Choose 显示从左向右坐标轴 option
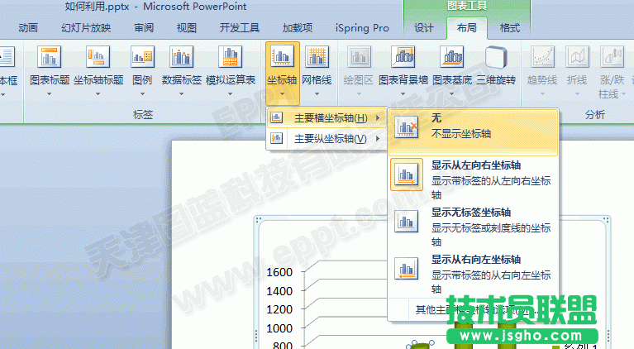 pyautogui.click(x=474, y=179)
